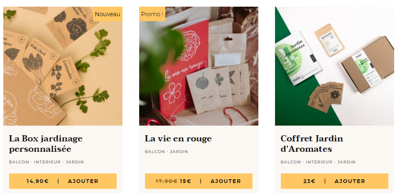Open La vie en rouge product image

click(x=198, y=66)
